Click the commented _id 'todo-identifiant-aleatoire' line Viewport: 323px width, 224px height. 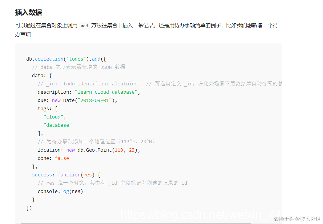pos(160,84)
